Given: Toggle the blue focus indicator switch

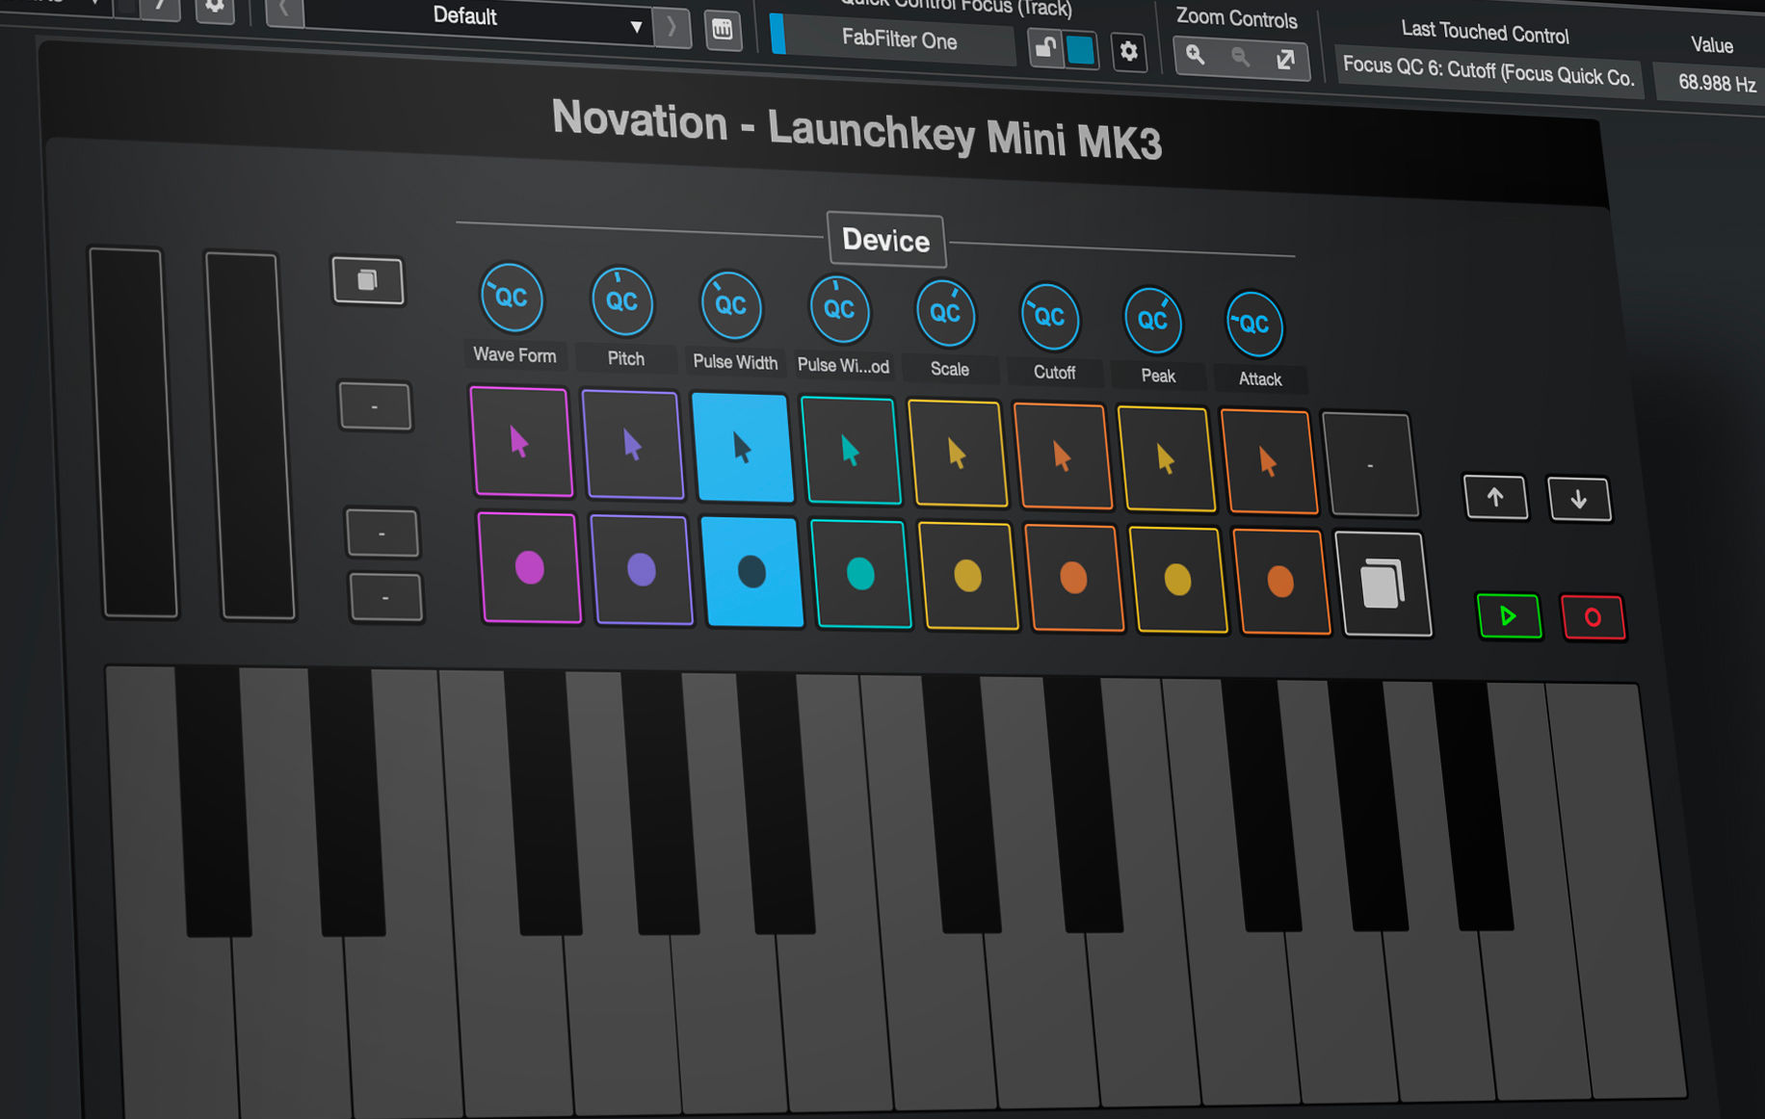Looking at the screenshot, I should [1079, 50].
